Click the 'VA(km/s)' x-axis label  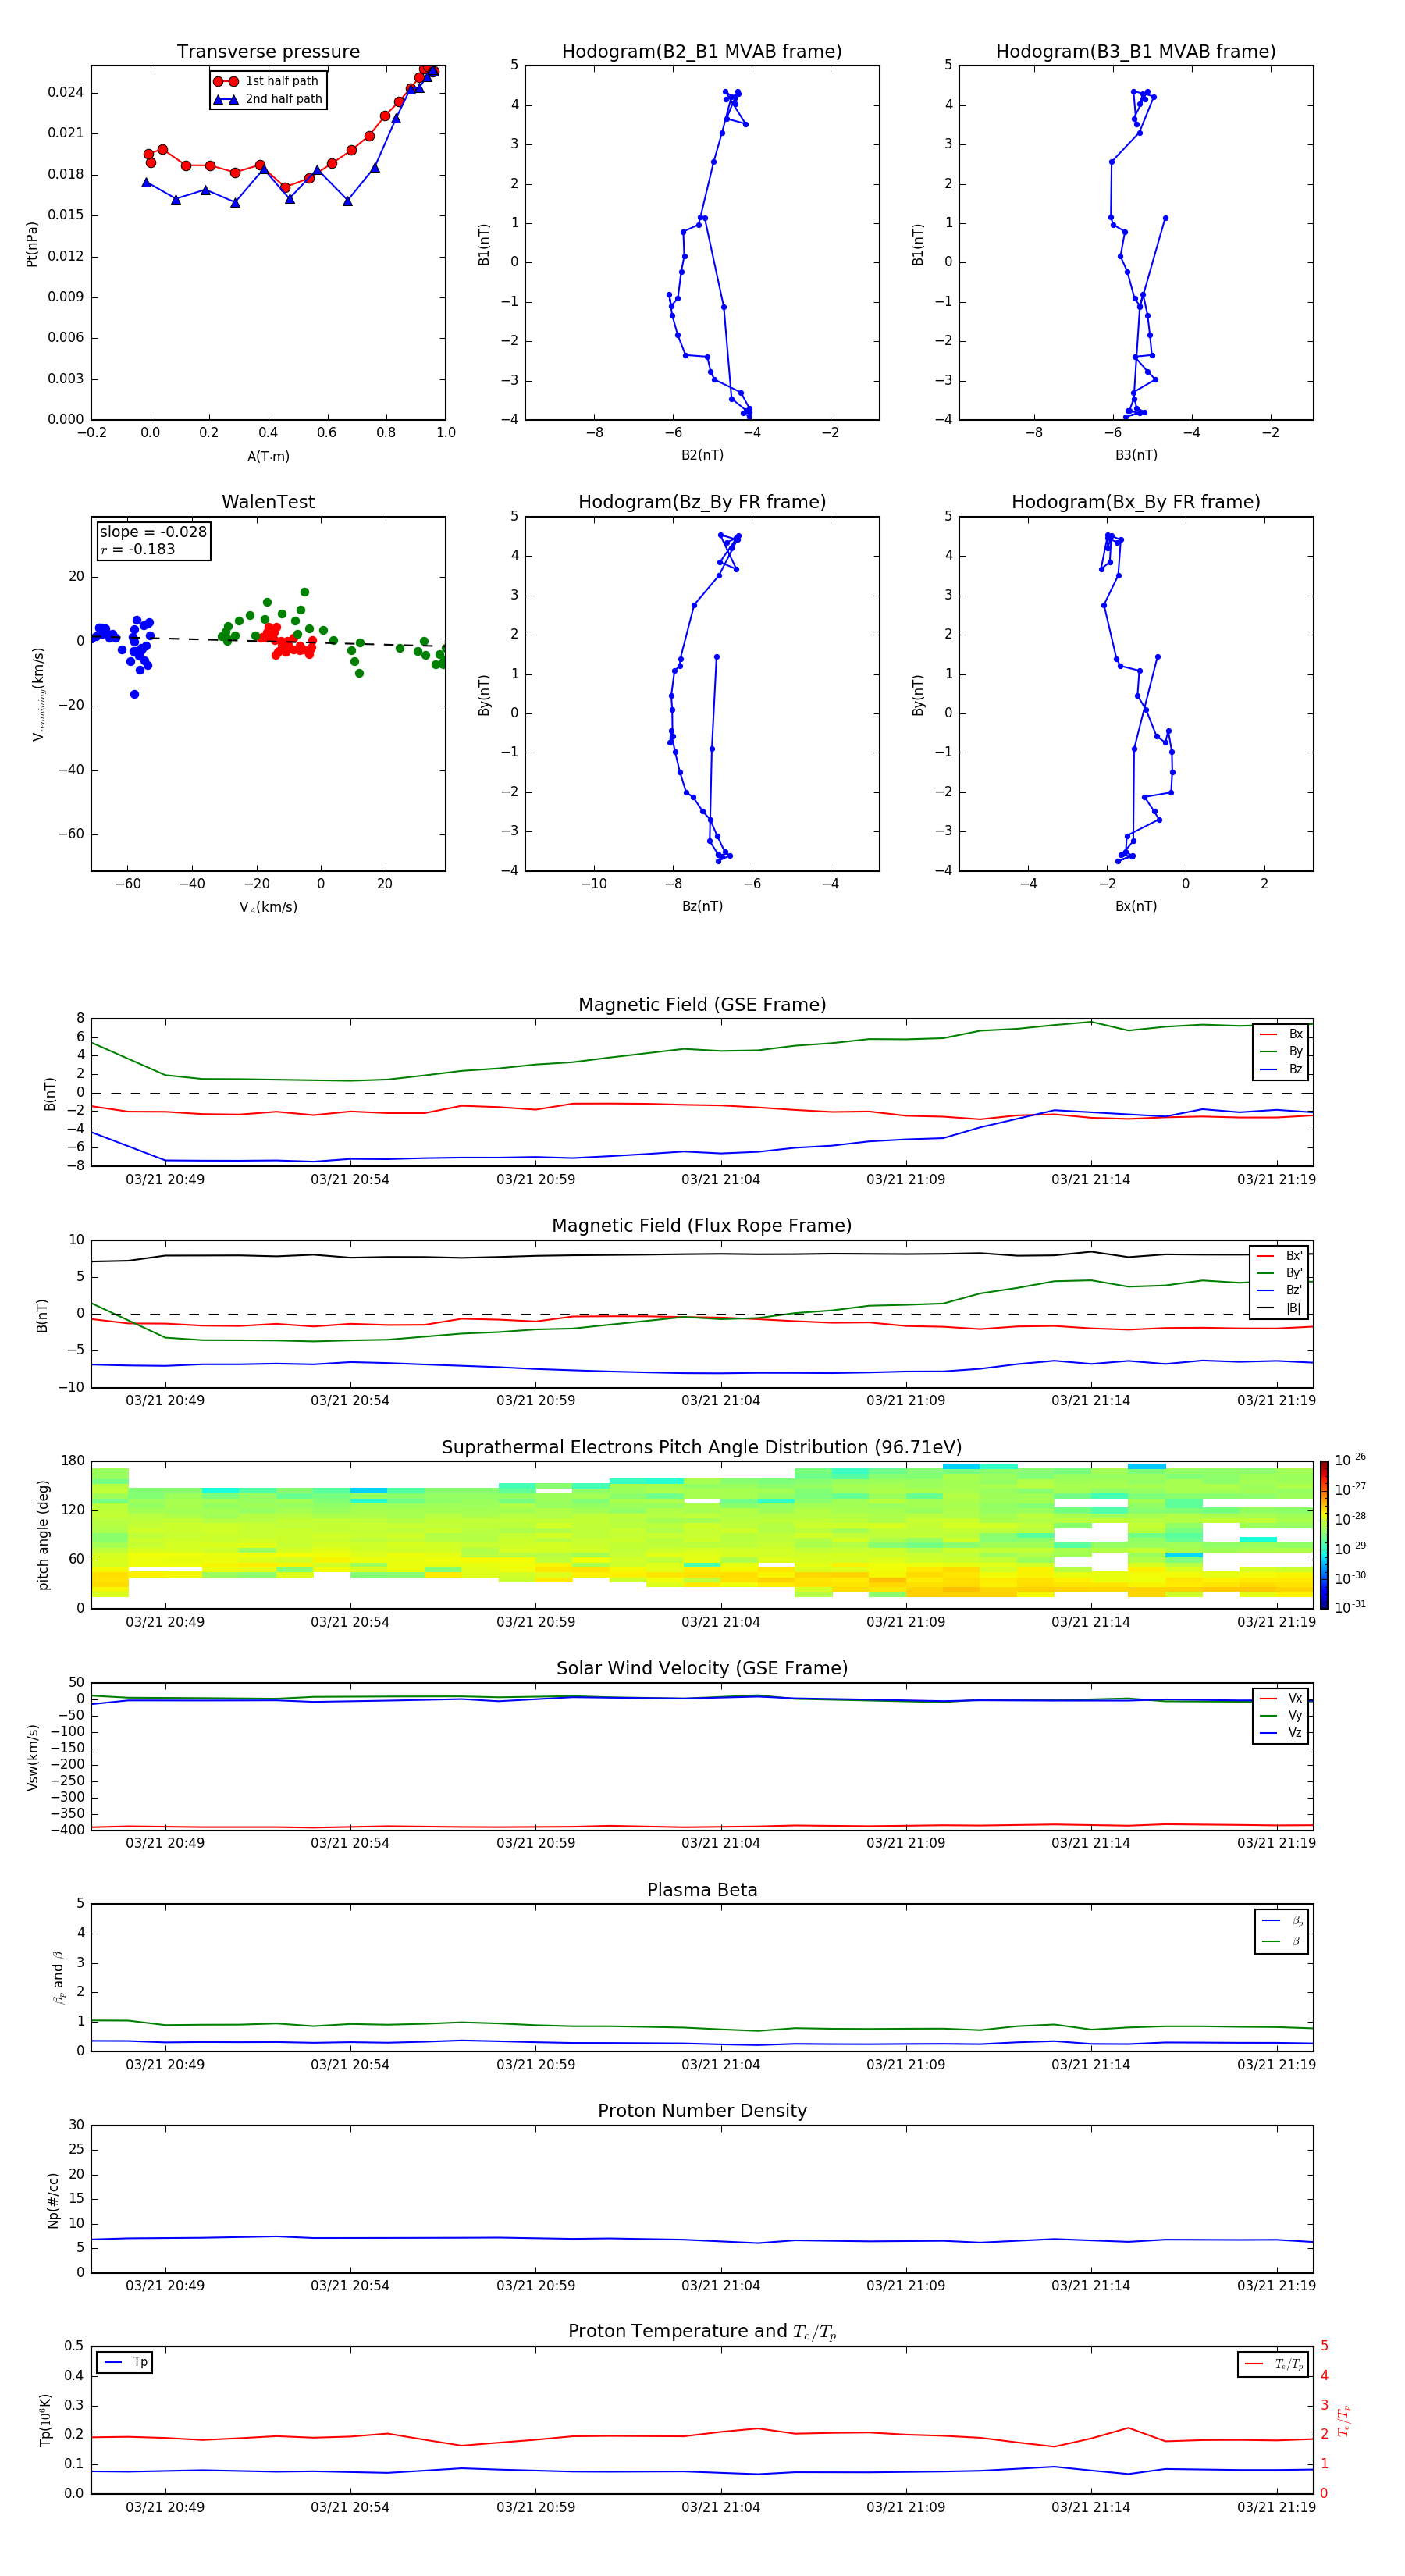[268, 907]
